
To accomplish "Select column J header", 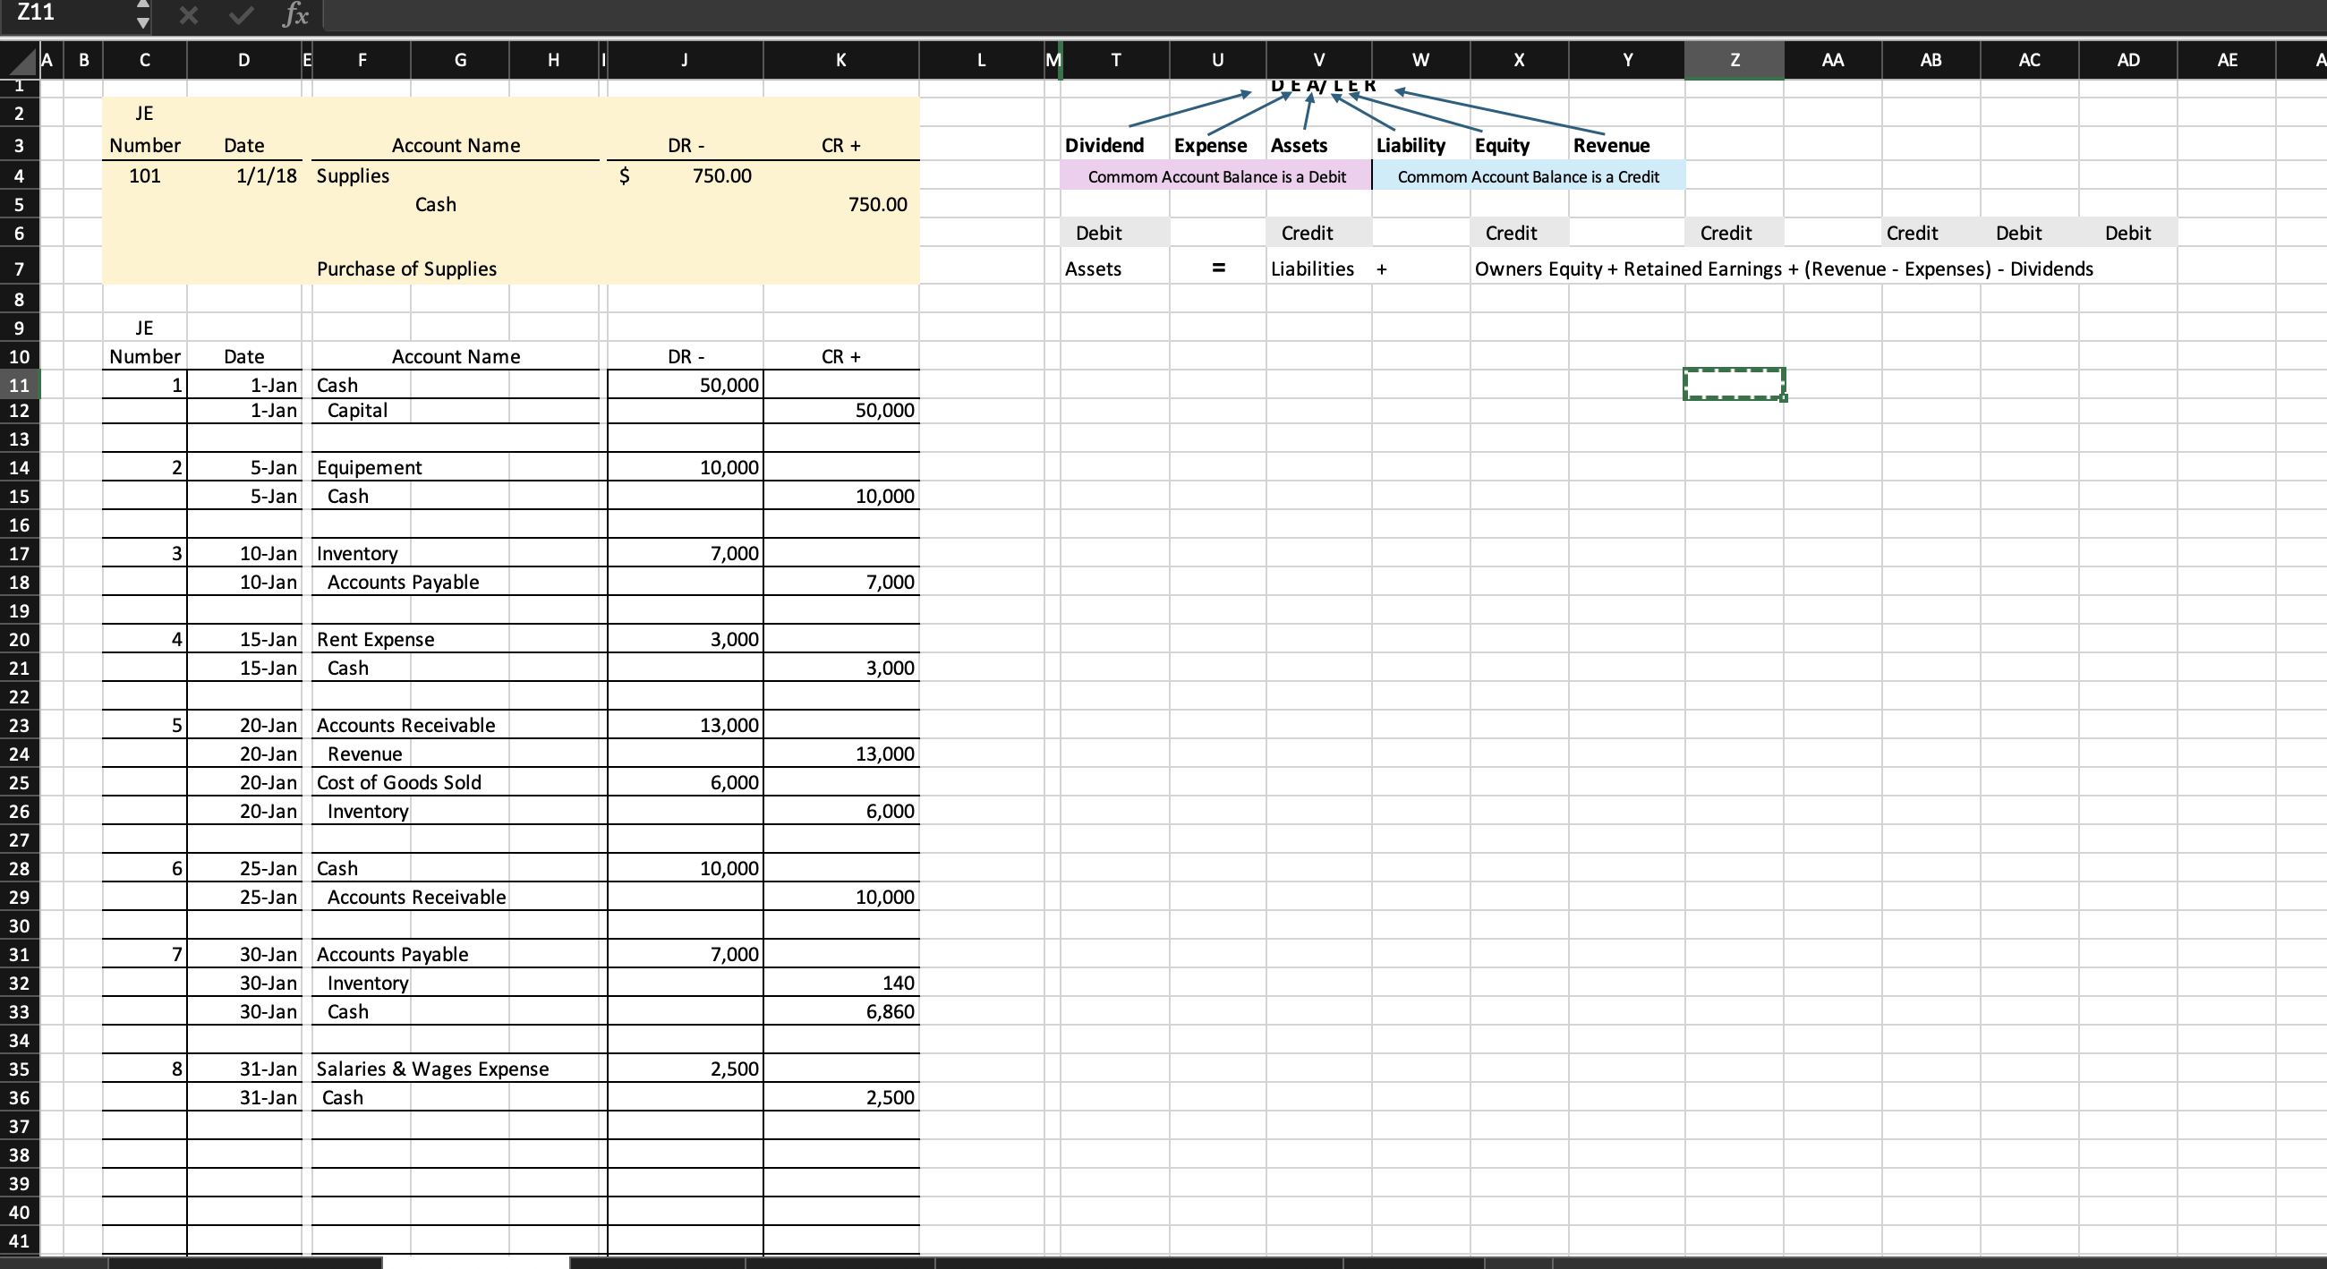I will click(684, 61).
